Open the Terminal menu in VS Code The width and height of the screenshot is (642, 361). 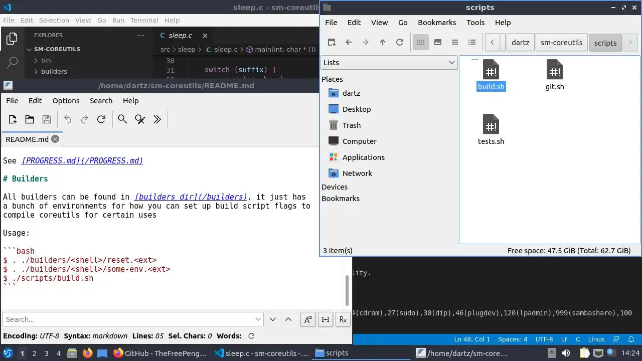coord(144,20)
